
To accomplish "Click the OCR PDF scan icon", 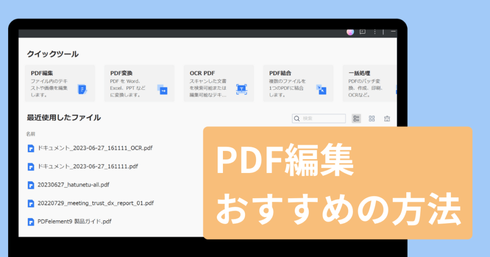I will pyautogui.click(x=242, y=89).
